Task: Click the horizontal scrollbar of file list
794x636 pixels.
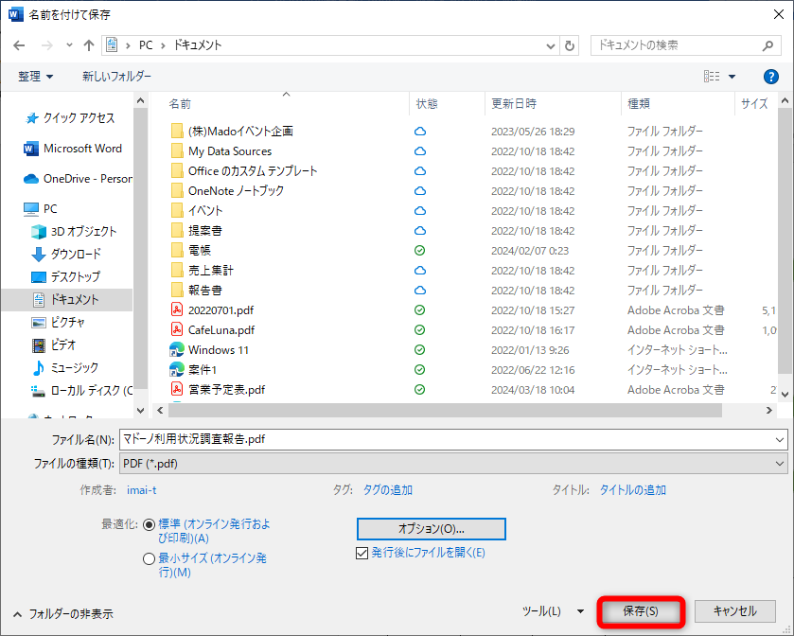Action: click(x=445, y=410)
